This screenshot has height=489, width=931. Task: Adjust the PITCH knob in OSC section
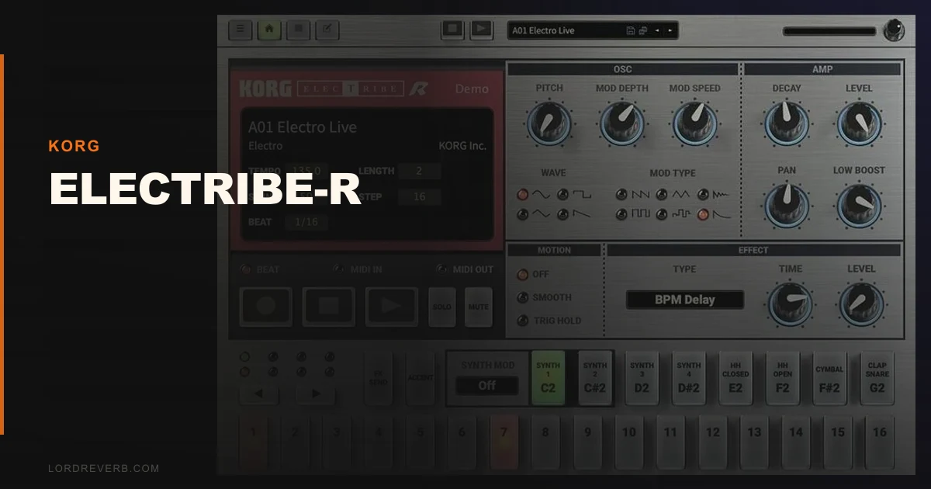point(549,123)
